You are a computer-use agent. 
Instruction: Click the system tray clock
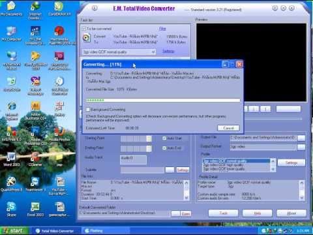click(x=303, y=230)
